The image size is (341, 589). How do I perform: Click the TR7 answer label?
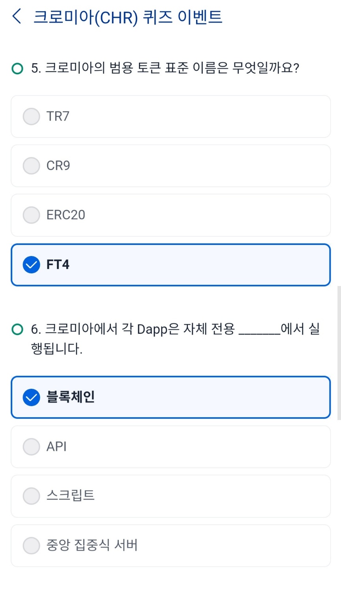point(58,117)
